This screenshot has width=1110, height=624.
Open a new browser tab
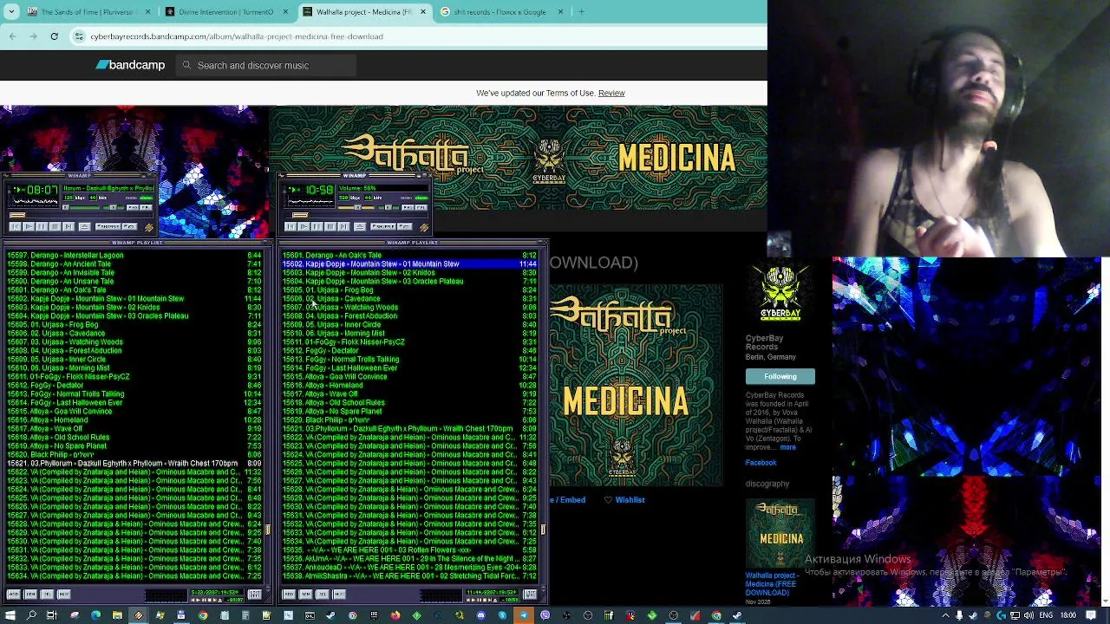(581, 12)
